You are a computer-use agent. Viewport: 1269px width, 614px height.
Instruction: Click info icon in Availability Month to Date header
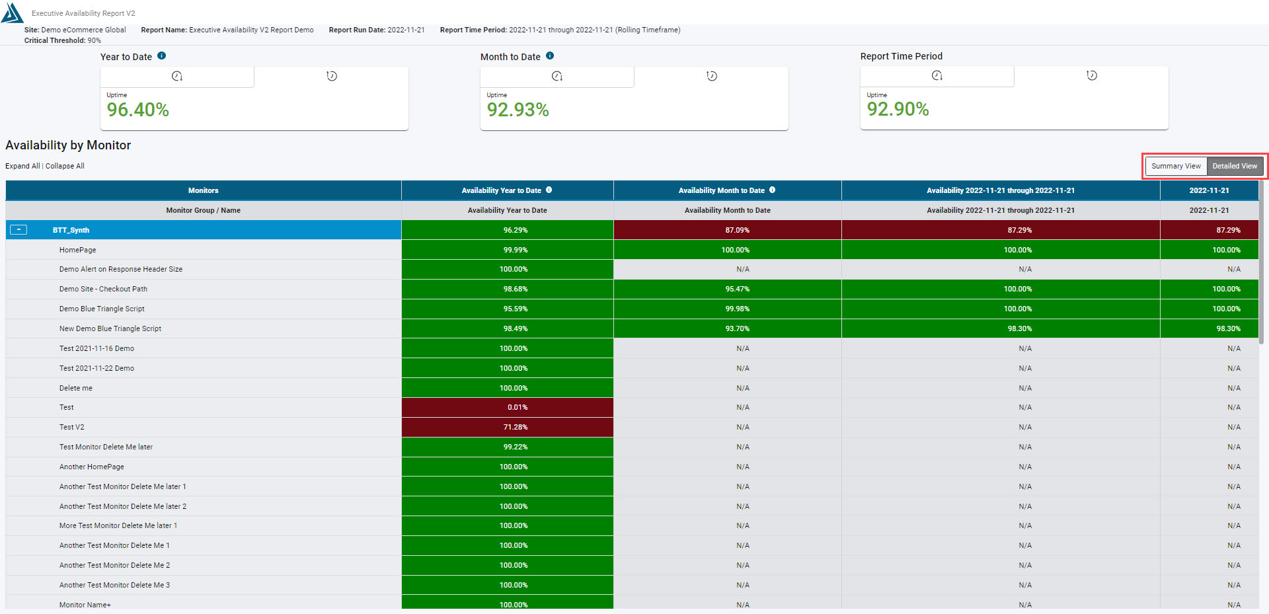773,190
